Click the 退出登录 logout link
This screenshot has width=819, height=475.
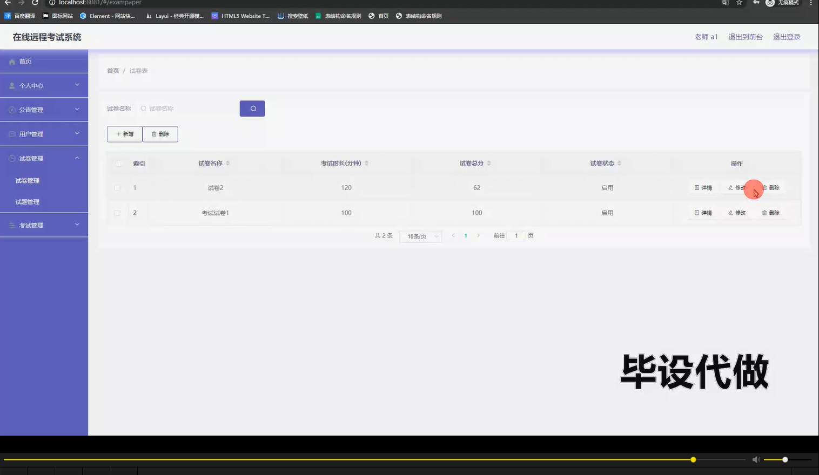[x=787, y=37]
